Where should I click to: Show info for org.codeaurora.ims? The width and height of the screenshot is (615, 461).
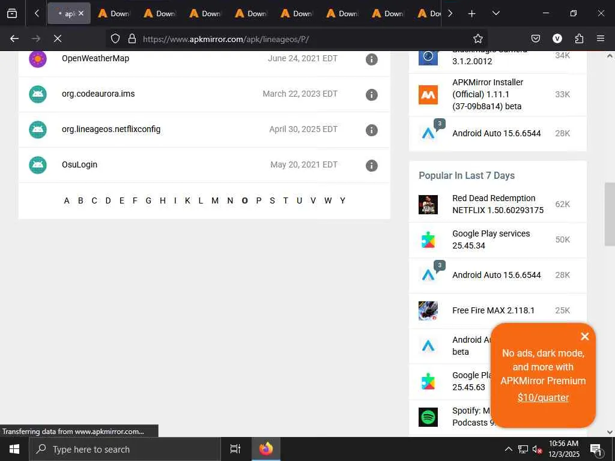(371, 94)
